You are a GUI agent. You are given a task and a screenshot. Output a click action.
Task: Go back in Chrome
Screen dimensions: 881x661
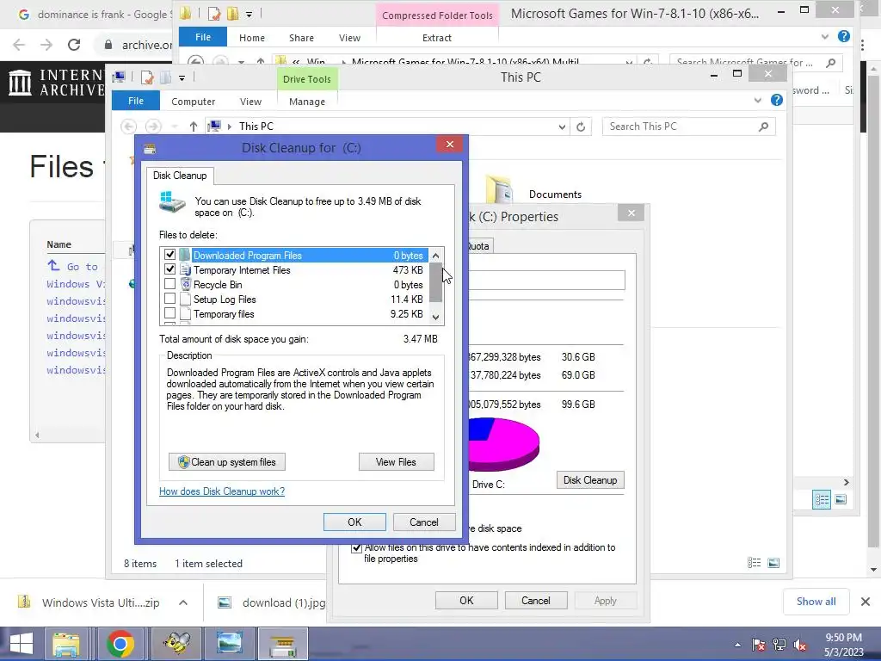(x=19, y=45)
